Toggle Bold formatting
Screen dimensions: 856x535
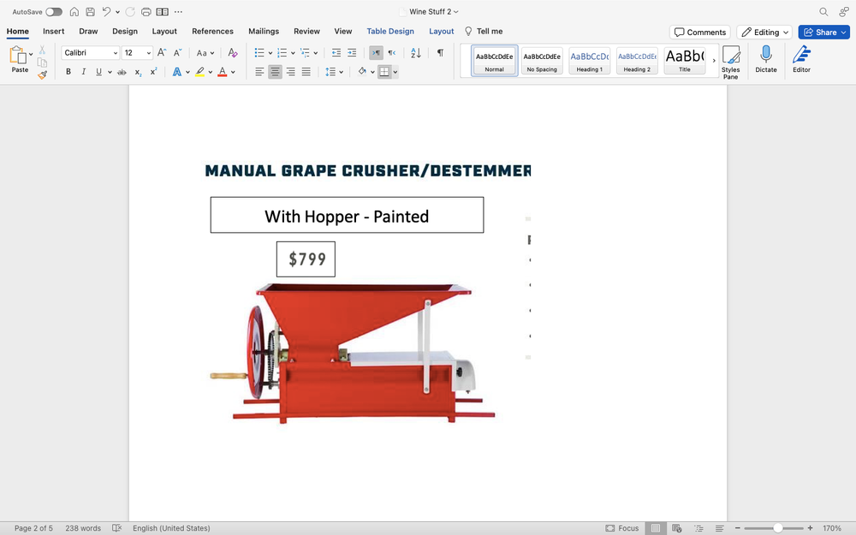68,72
